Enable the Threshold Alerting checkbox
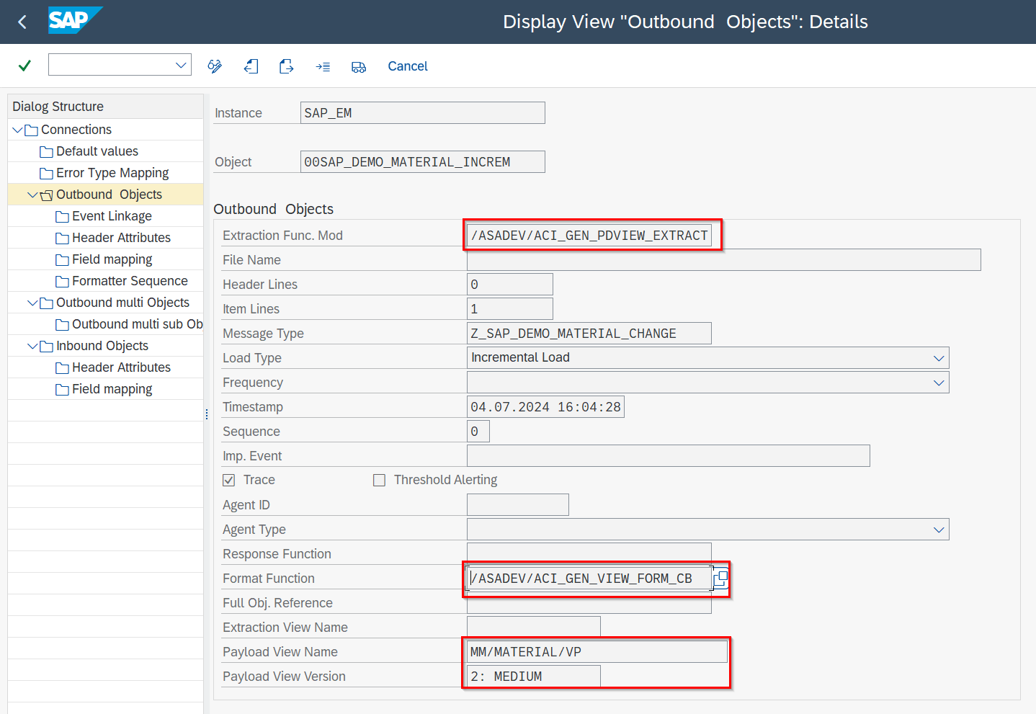 click(379, 480)
